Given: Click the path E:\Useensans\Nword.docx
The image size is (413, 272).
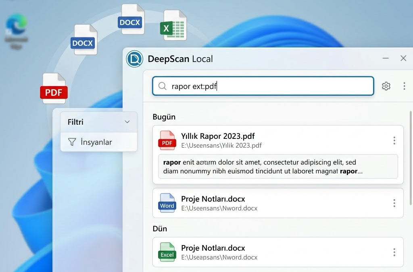Looking at the screenshot, I should click(219, 208).
